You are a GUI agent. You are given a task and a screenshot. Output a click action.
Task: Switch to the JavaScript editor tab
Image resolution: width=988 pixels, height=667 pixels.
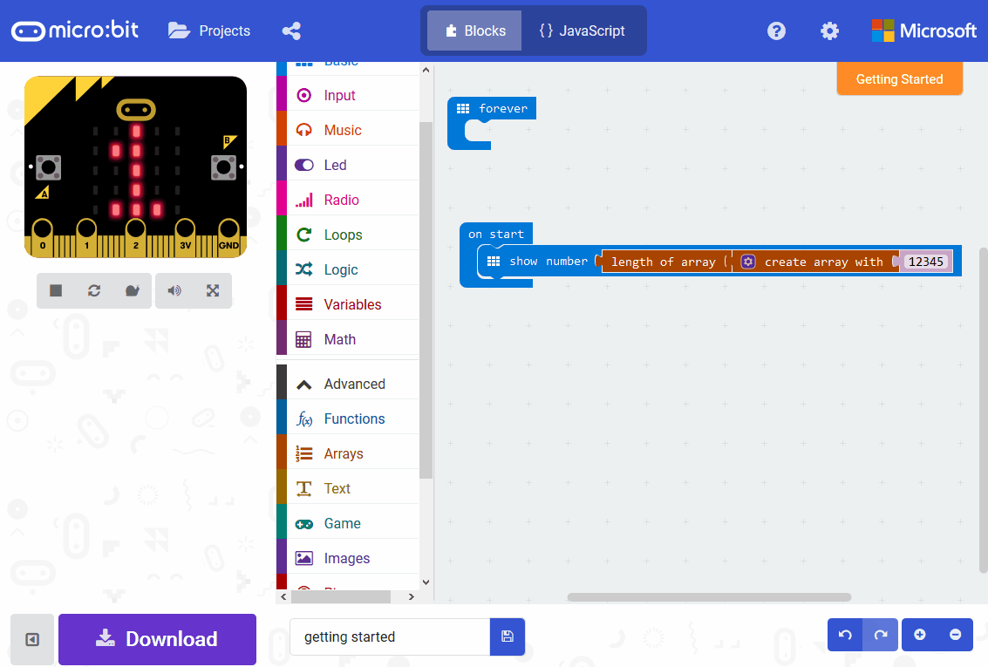tap(583, 31)
